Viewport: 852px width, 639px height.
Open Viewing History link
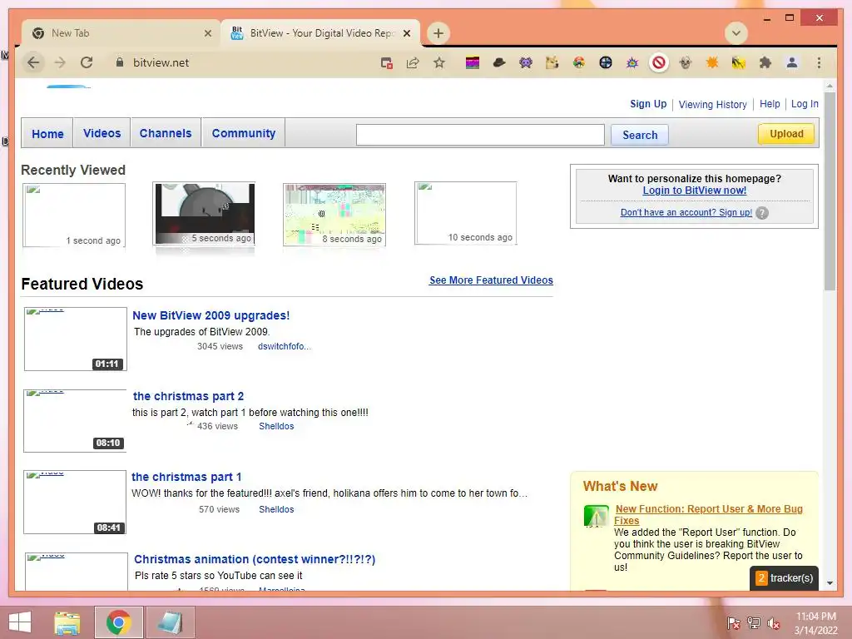click(712, 104)
